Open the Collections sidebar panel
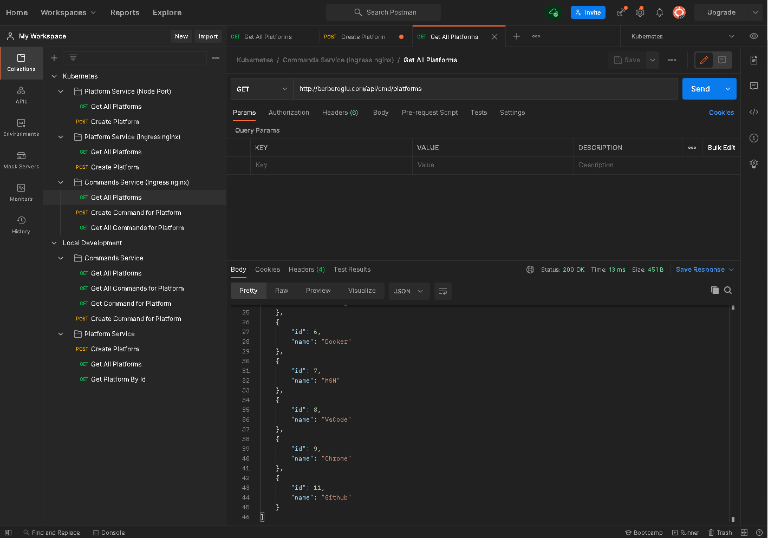Viewport: 768px width, 538px height. click(x=21, y=63)
